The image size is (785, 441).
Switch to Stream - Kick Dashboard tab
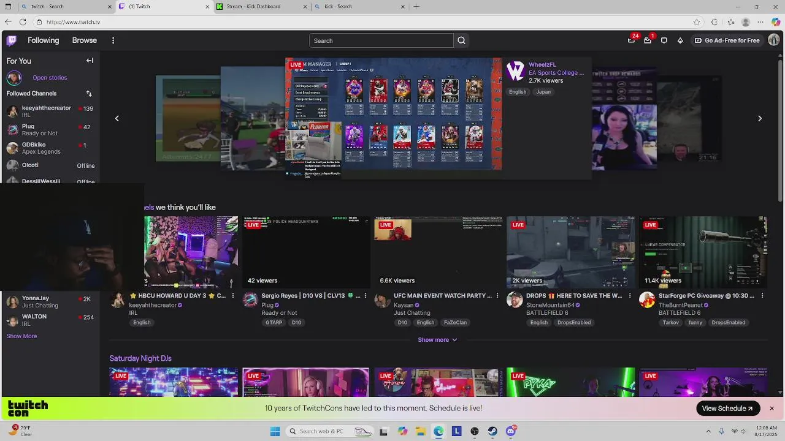[261, 7]
